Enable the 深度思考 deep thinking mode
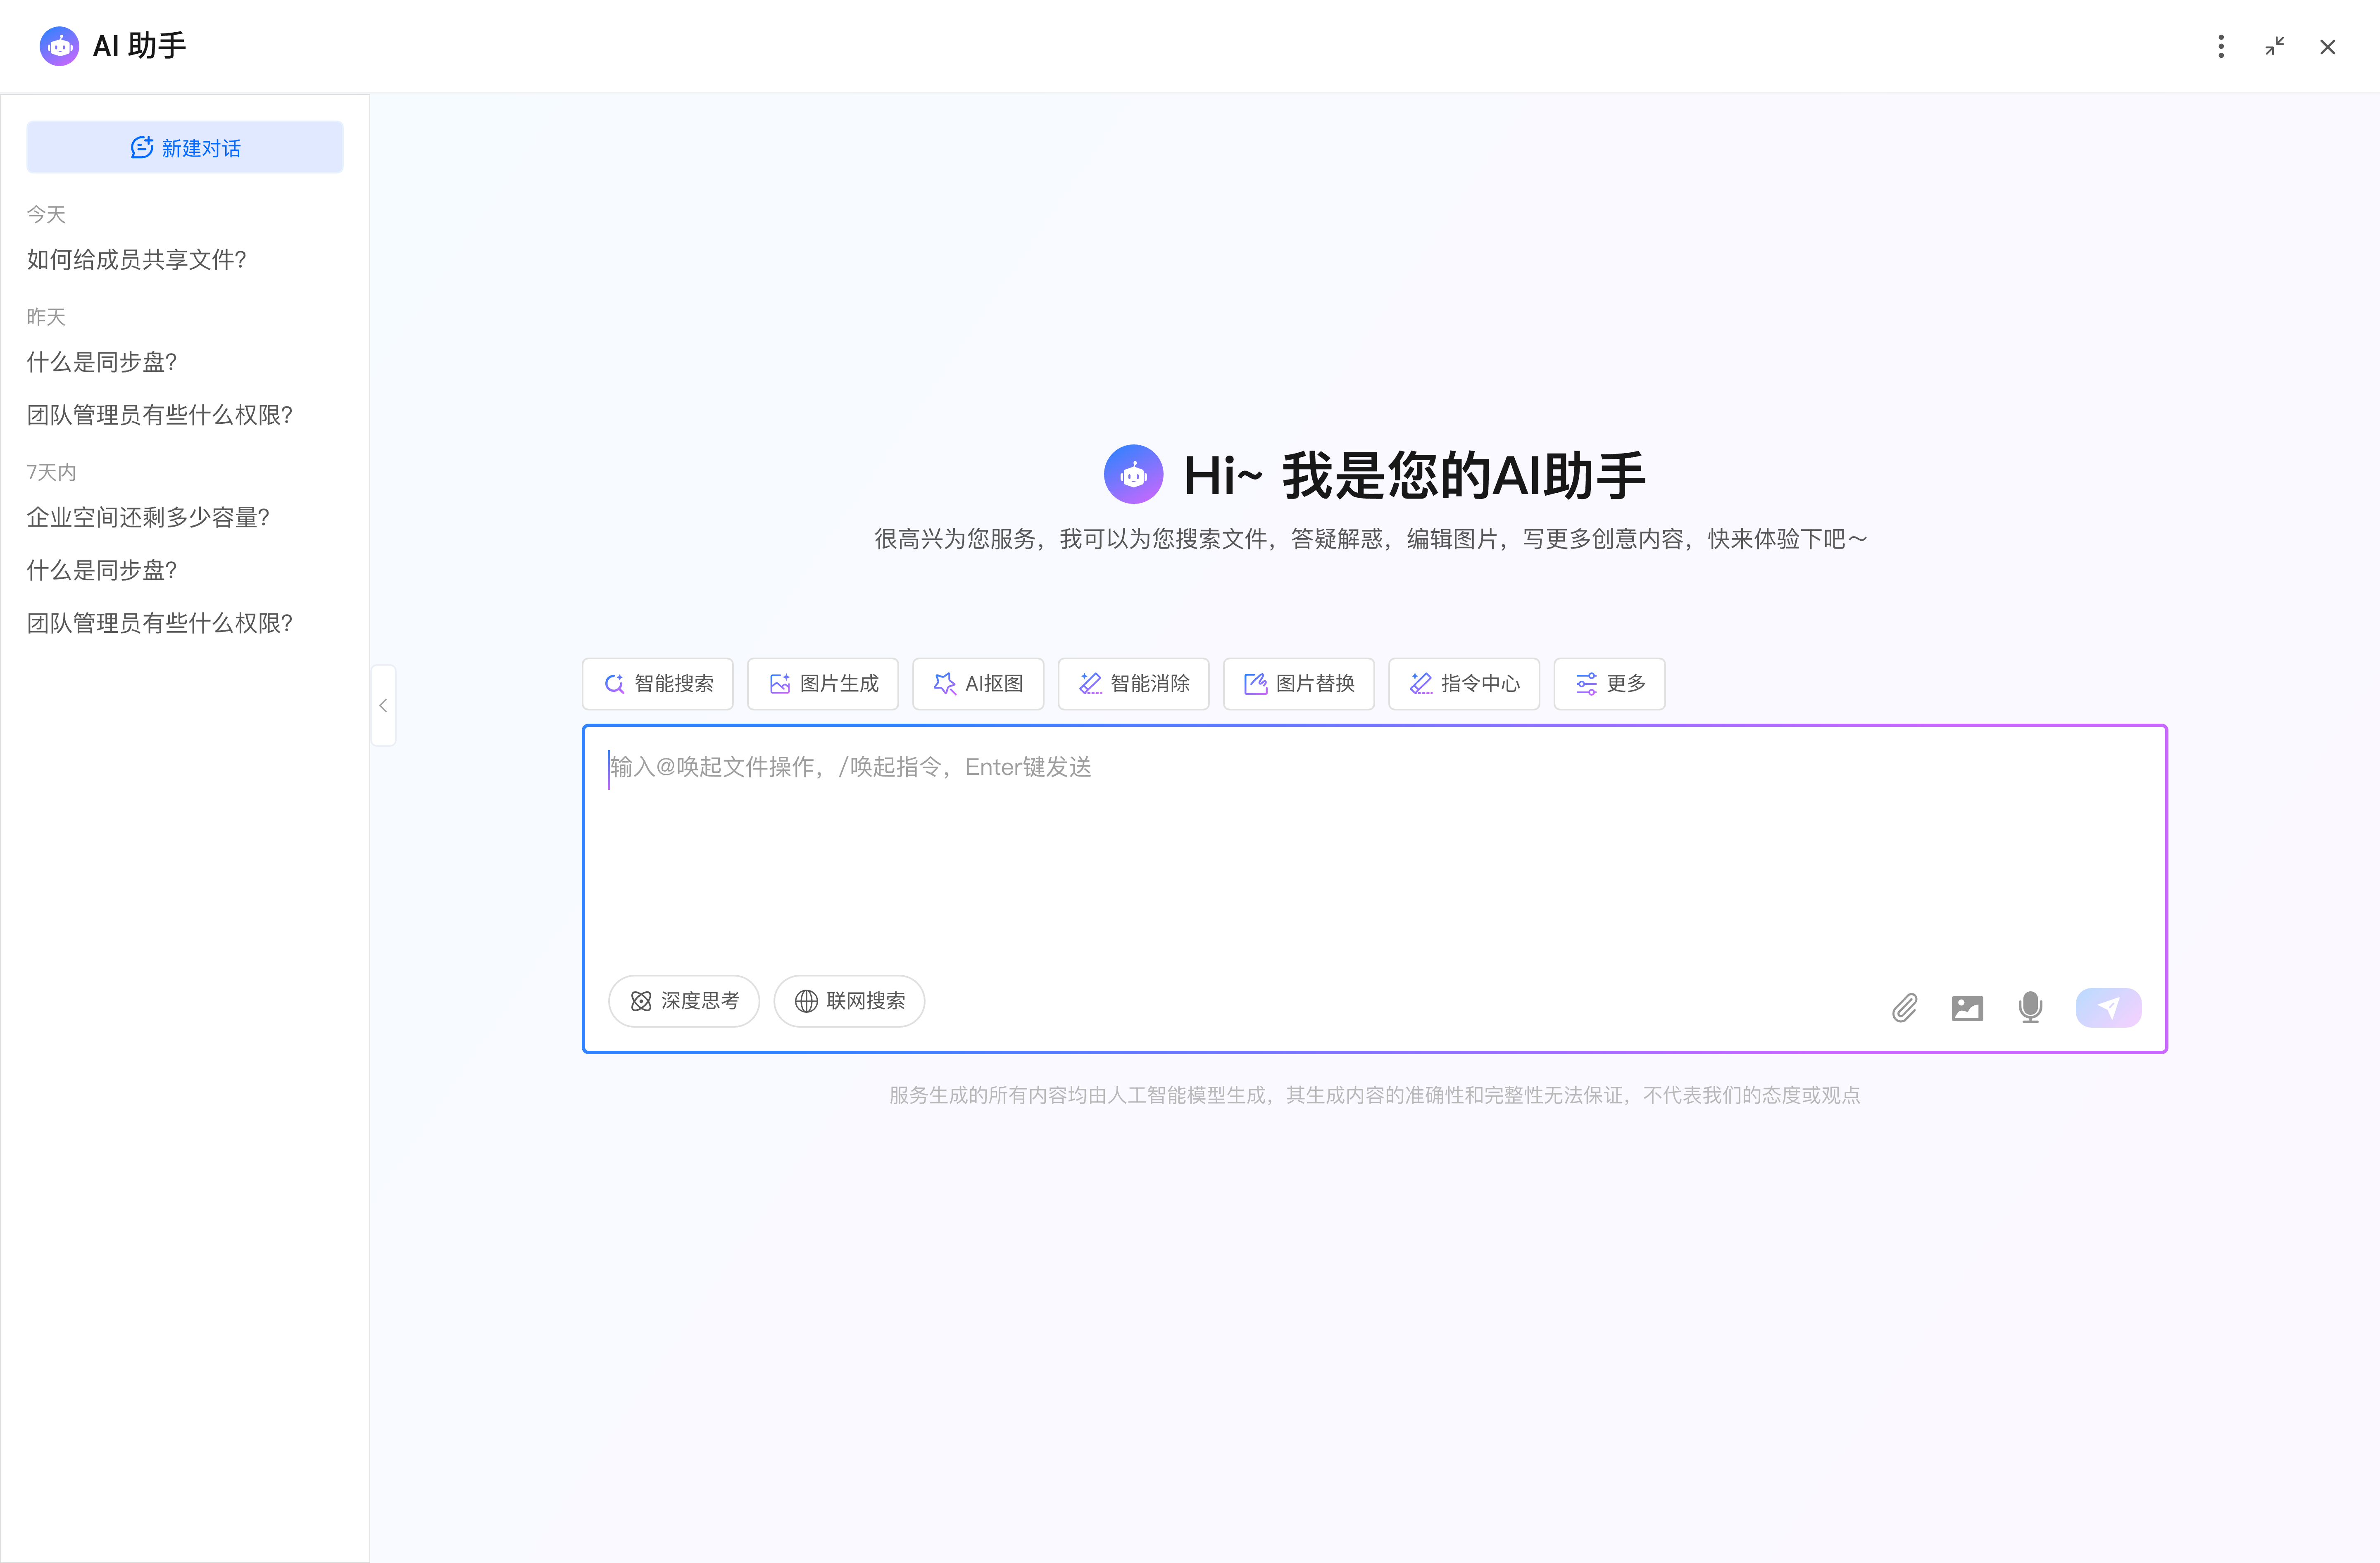 (x=684, y=1000)
